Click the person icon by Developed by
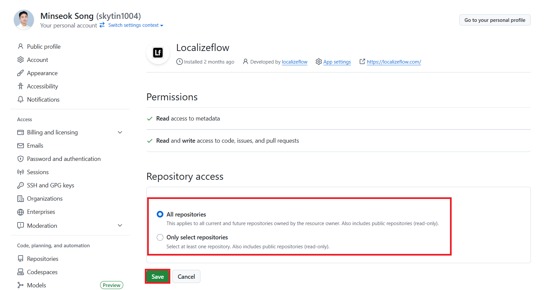Image resolution: width=559 pixels, height=290 pixels. pyautogui.click(x=246, y=62)
